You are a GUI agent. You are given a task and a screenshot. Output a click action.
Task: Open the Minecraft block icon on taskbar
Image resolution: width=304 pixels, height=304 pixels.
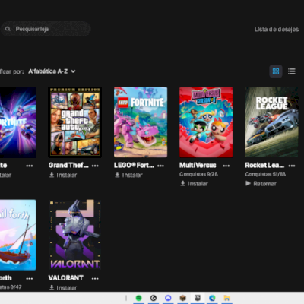tap(182, 298)
